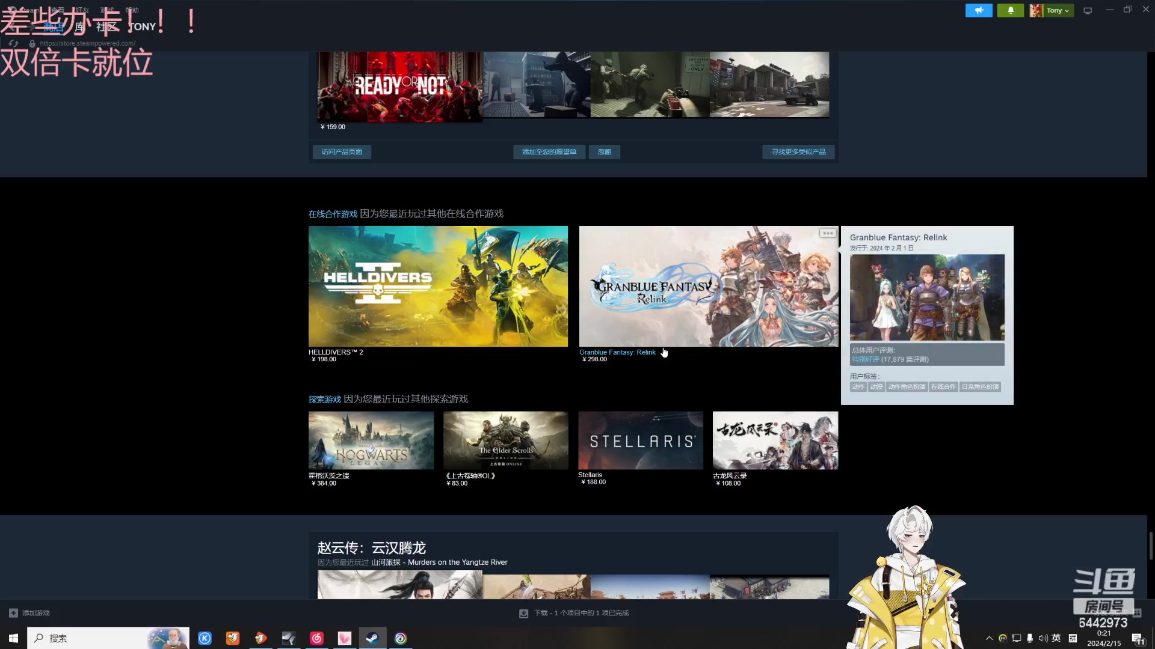
Task: Click the Steam taskbar icon
Action: (x=372, y=638)
